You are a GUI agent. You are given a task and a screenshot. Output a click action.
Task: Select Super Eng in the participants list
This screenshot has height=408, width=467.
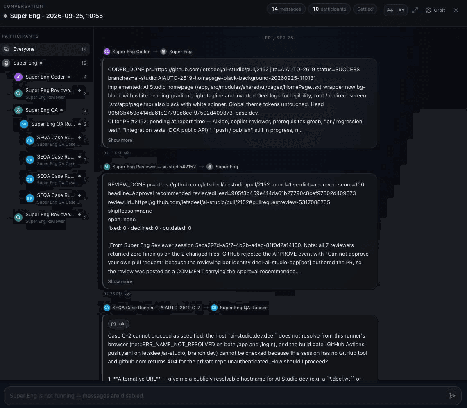[45, 63]
